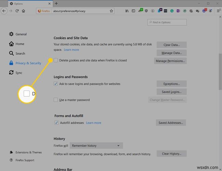Select the Options browser tab
222x171 pixels.
[x=30, y=4]
